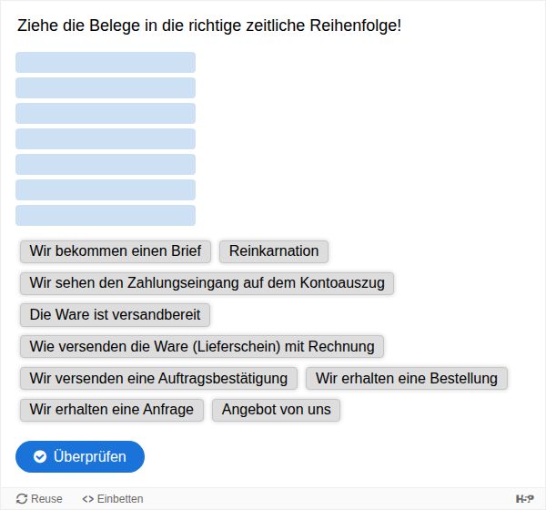Screen dimensions: 546x510
Task: Pick the Zahlungseingang auf dem Kontoauszug card
Action: point(207,283)
